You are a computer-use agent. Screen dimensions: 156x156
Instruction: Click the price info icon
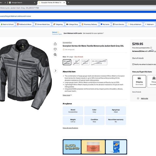(x=151, y=48)
